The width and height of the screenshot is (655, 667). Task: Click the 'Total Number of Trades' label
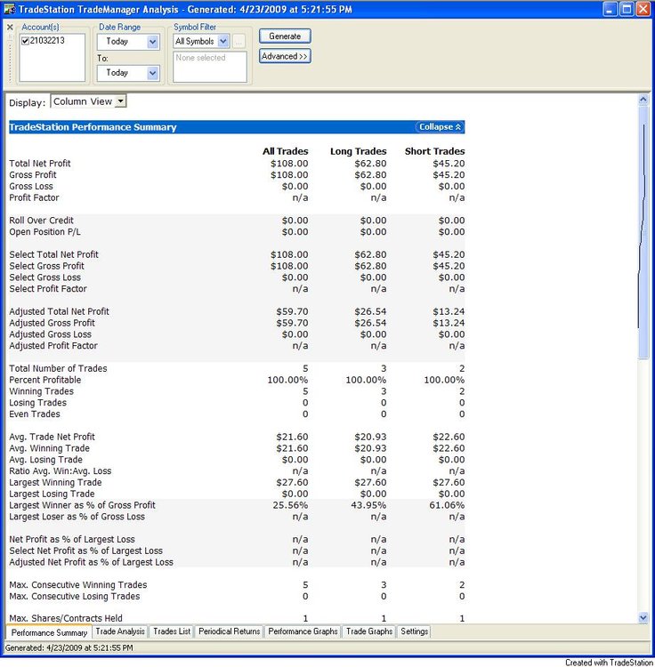[58, 368]
